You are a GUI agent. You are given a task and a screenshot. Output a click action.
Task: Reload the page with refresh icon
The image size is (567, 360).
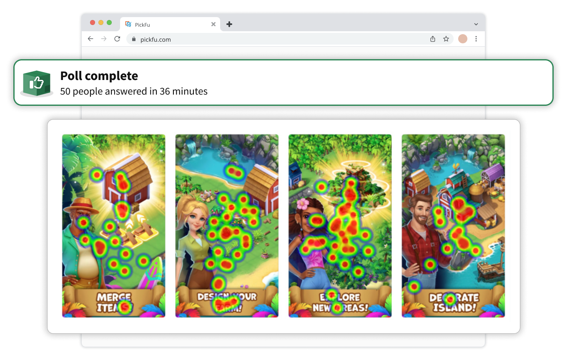(117, 39)
